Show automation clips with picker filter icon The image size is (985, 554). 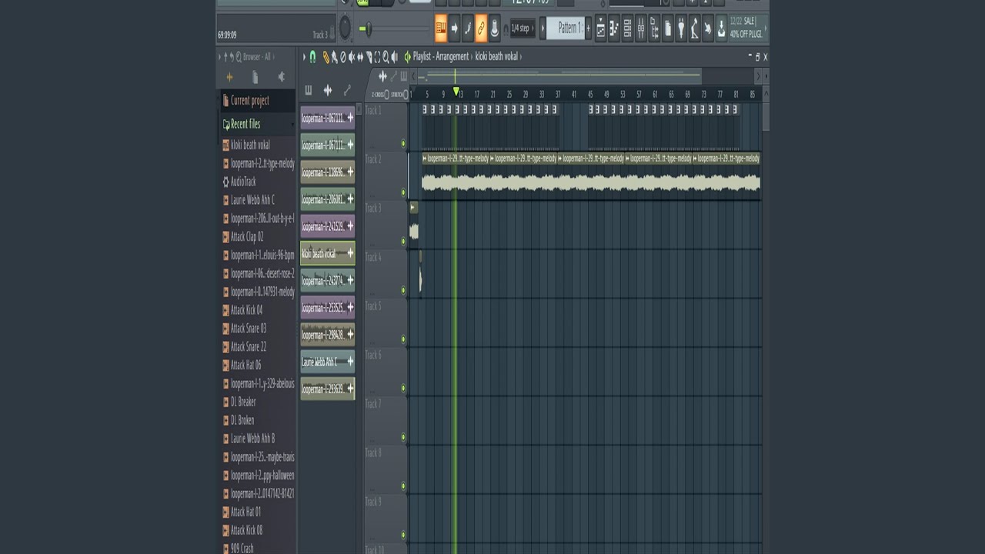pyautogui.click(x=347, y=91)
